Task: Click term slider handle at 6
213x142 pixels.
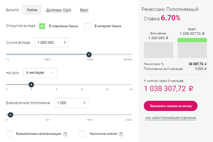Action: coord(31,85)
